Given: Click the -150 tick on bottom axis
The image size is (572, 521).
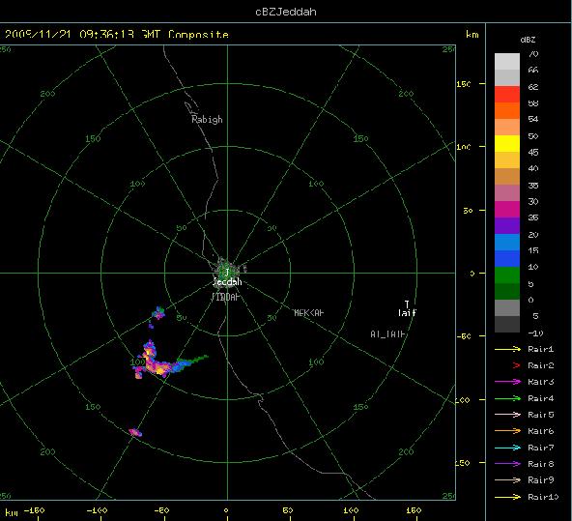Looking at the screenshot, I should tap(35, 510).
